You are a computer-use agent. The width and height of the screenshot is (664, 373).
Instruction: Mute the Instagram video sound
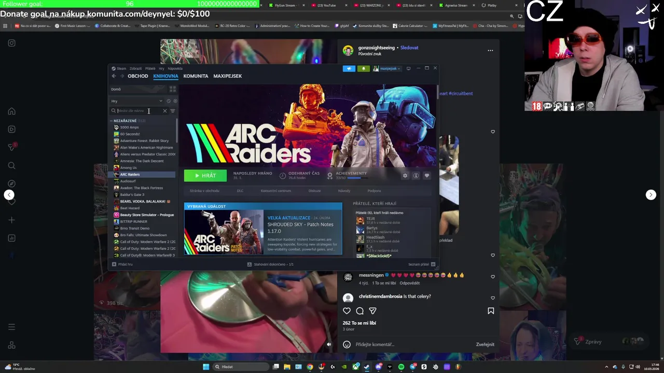point(329,345)
